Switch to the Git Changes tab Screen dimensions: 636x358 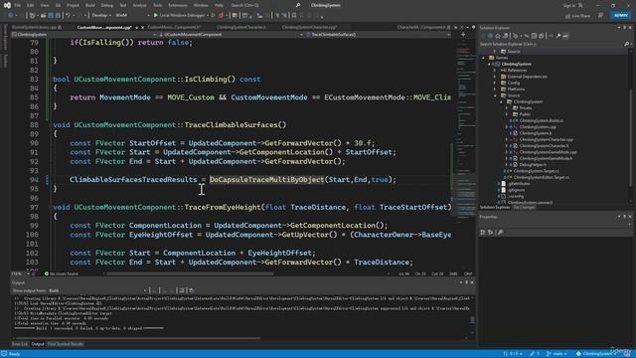pyautogui.click(x=524, y=208)
